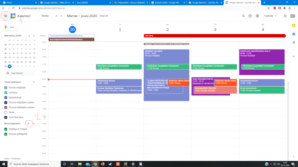Open Google Maps in side panel
This screenshot has height=167, width=298.
click(294, 43)
